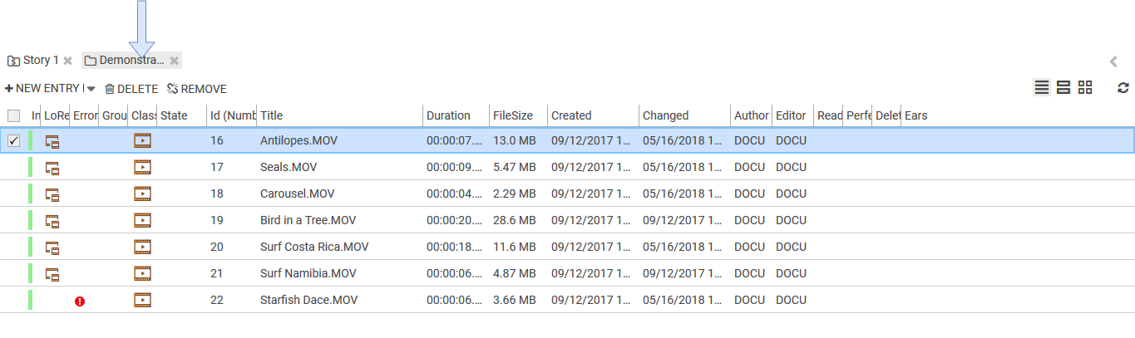Click the video class icon for Seals.MOV

142,168
